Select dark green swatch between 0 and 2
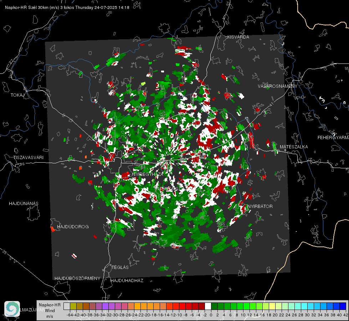This screenshot has height=321, width=349. tap(214, 306)
